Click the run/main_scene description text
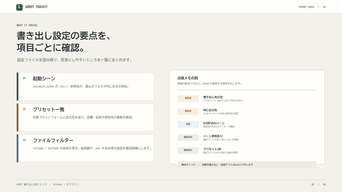The width and height of the screenshot is (342, 192). pos(81,86)
